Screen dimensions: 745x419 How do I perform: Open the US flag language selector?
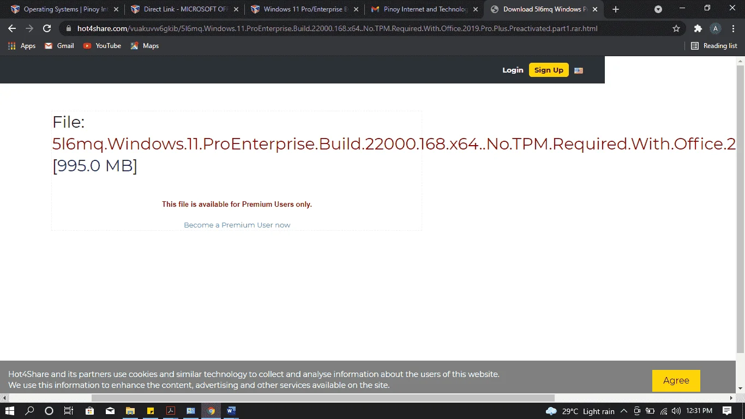pyautogui.click(x=579, y=70)
